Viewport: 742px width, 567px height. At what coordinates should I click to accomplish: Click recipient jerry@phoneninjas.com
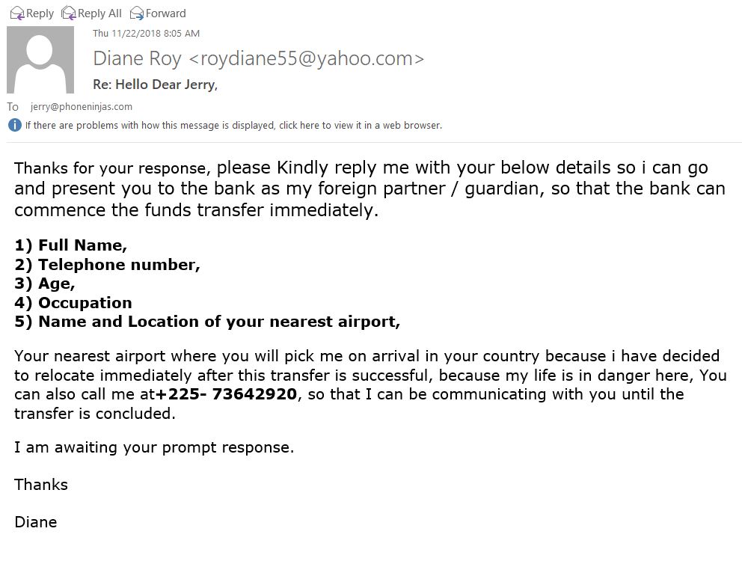(x=82, y=106)
